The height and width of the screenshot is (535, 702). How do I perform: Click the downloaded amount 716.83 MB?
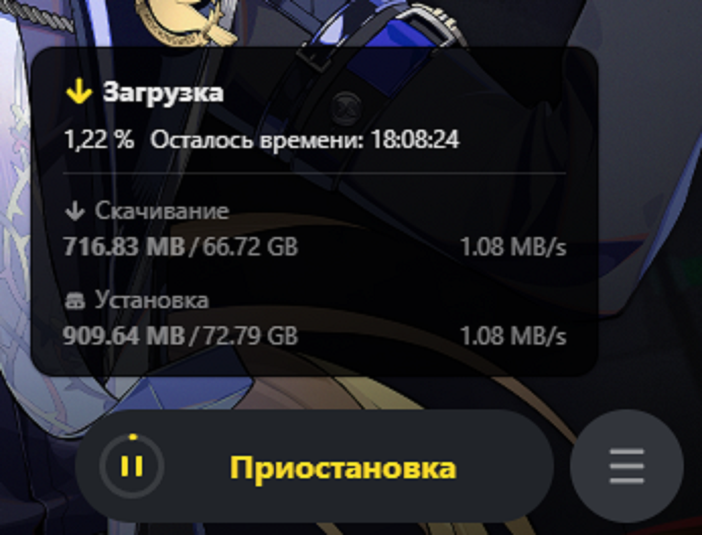[124, 246]
